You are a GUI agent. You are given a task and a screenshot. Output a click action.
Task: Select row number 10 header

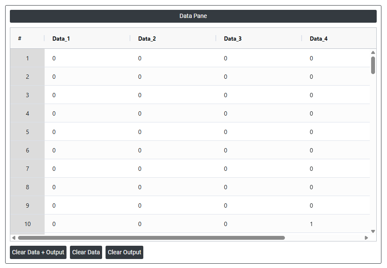pyautogui.click(x=27, y=224)
